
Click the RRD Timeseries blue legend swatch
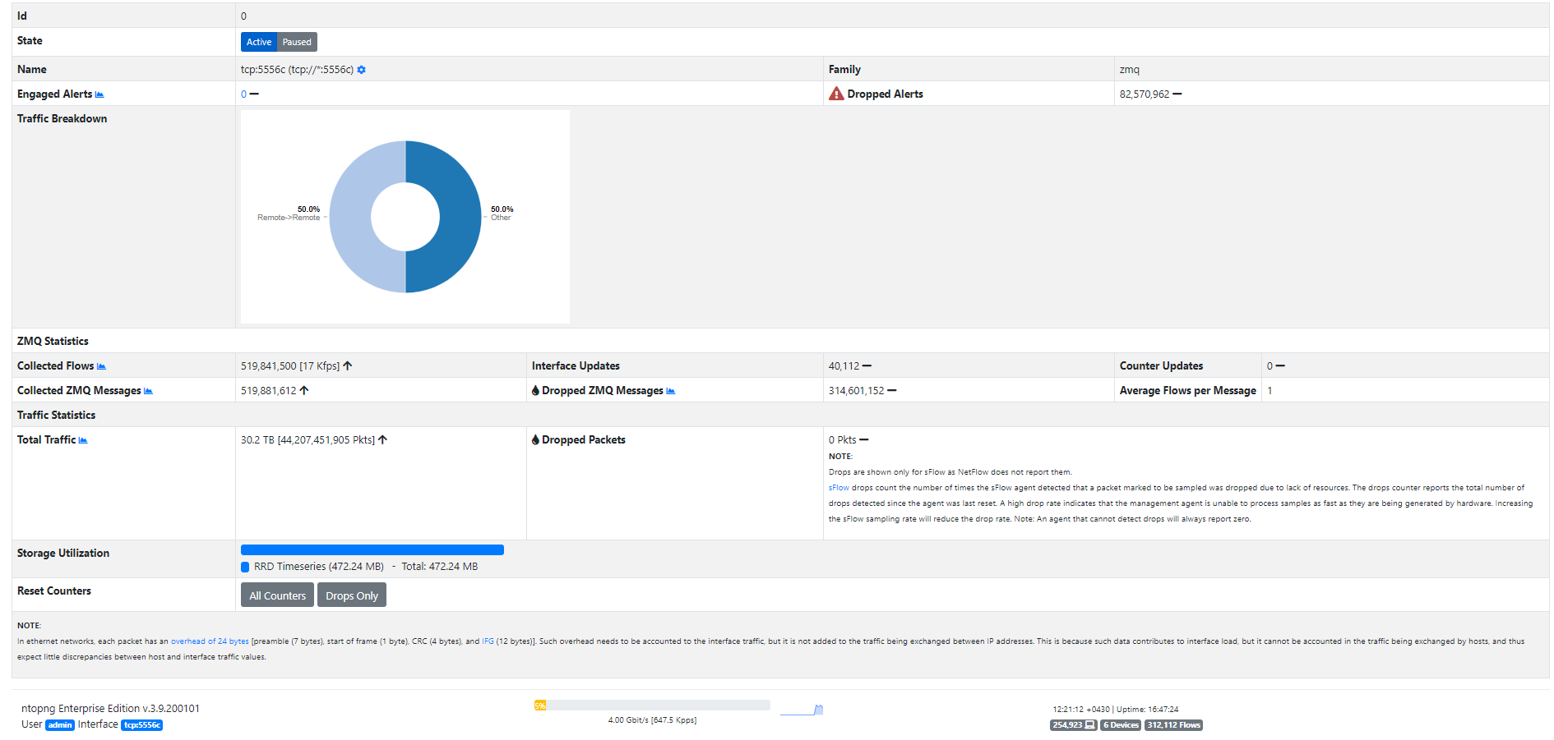[x=245, y=567]
